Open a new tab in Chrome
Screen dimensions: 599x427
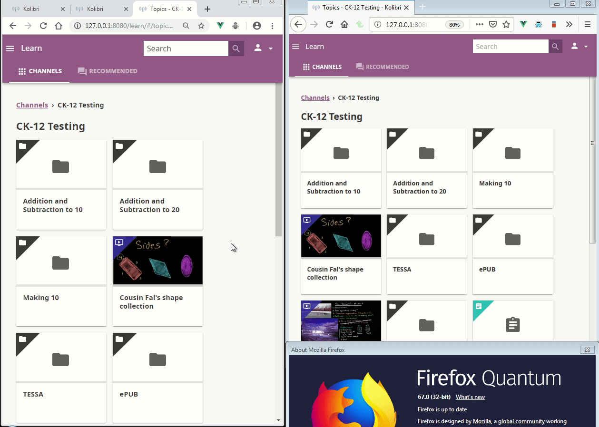(x=207, y=9)
